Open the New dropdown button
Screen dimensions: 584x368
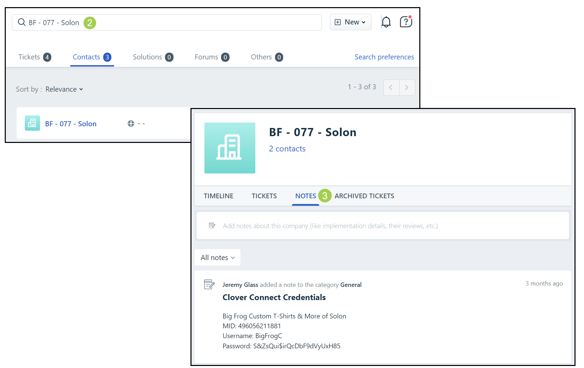350,22
